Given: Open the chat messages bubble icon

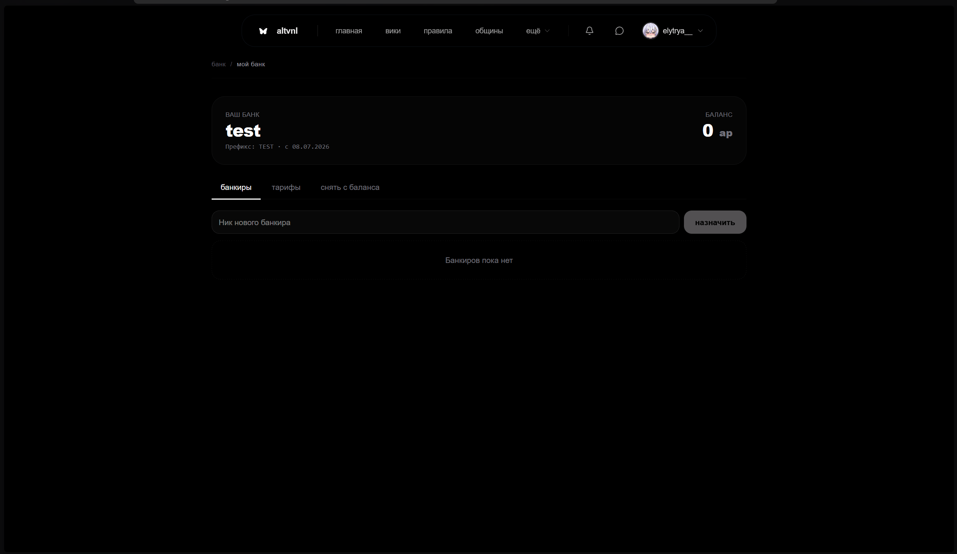Looking at the screenshot, I should 620,31.
